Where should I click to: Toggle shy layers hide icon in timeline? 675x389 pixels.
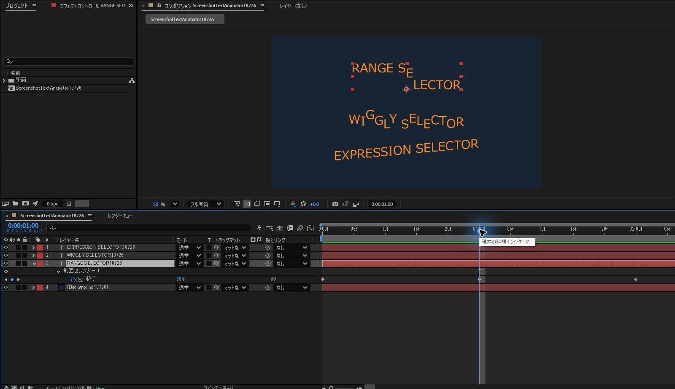point(280,228)
